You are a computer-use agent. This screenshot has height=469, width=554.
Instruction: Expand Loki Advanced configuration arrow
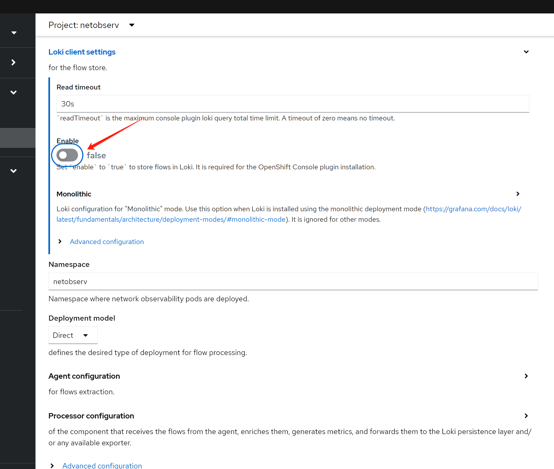(x=60, y=241)
